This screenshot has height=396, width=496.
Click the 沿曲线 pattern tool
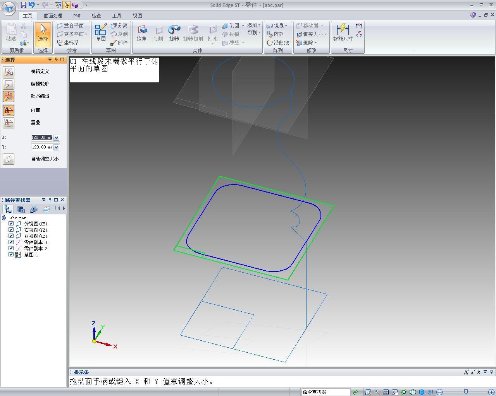pos(278,43)
